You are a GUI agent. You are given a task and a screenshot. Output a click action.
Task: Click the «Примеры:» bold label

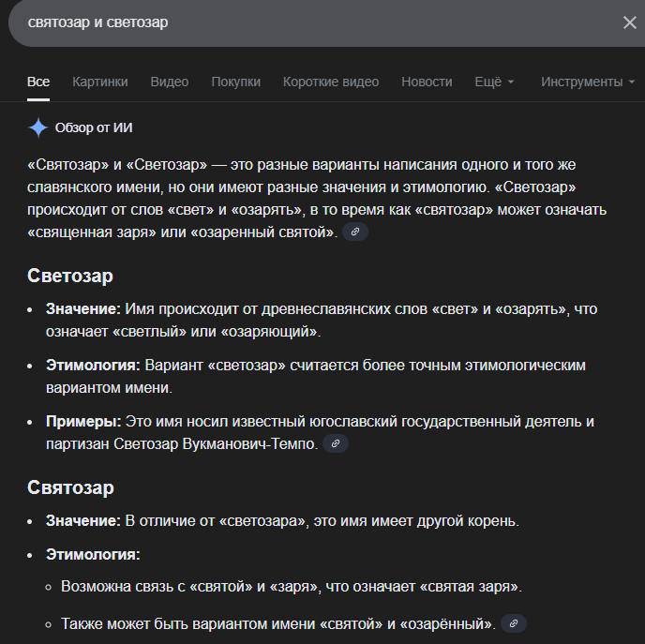(x=81, y=422)
